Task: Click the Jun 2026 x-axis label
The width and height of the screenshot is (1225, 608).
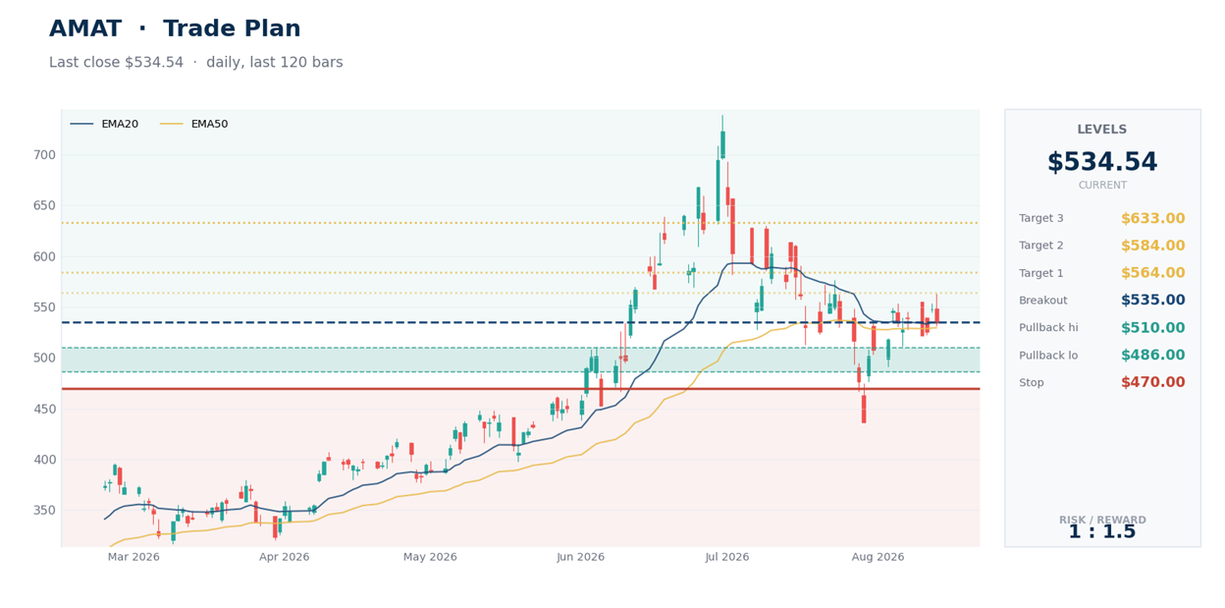Action: [x=581, y=557]
